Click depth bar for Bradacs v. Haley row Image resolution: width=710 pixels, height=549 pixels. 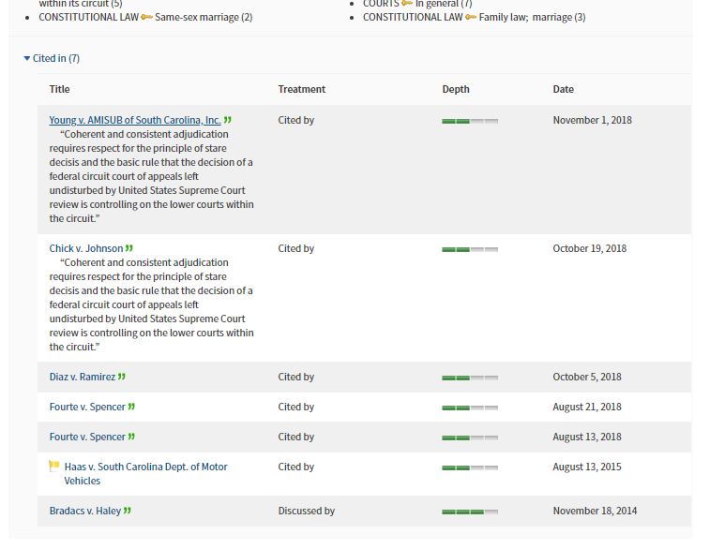click(x=470, y=512)
